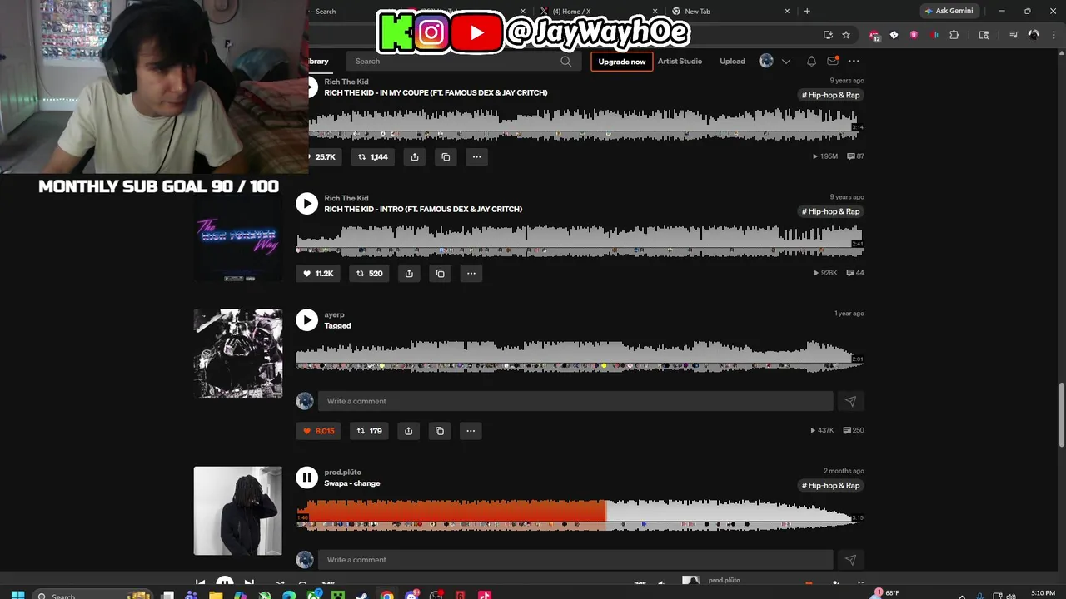Close the New Tab browser tab
This screenshot has height=599, width=1066.
787,12
